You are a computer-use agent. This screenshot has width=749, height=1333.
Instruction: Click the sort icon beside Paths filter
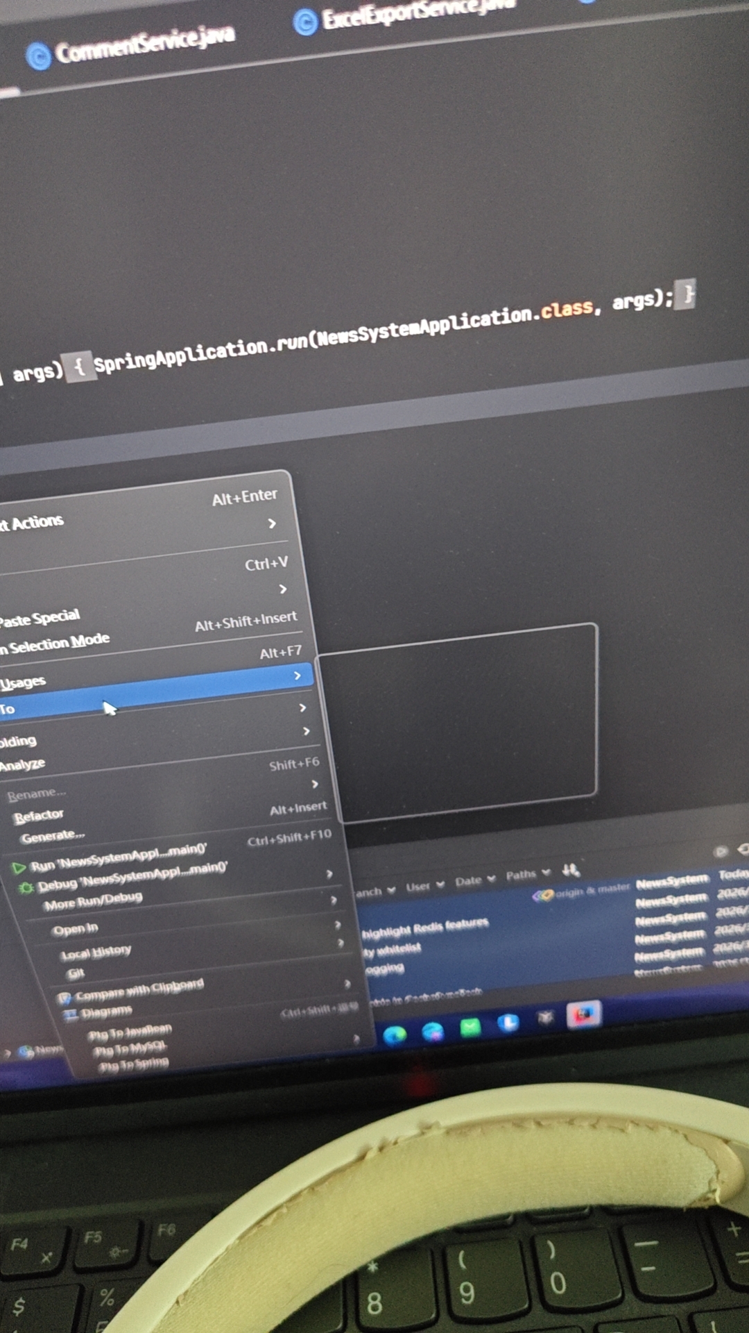[x=570, y=869]
